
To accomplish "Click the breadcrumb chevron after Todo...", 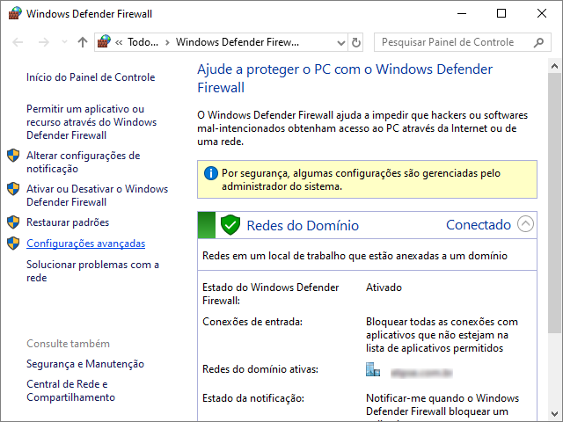I will [x=167, y=42].
